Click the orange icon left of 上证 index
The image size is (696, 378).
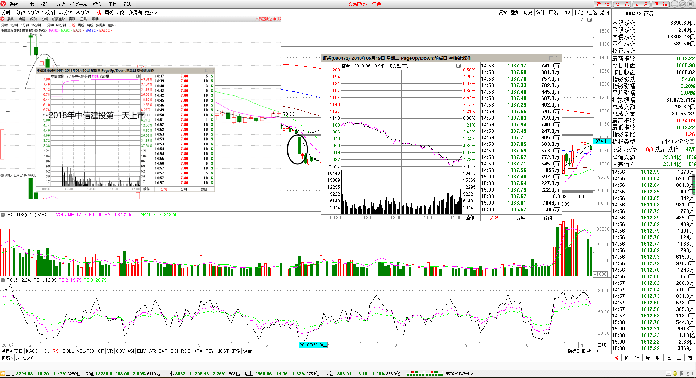pos(3,374)
